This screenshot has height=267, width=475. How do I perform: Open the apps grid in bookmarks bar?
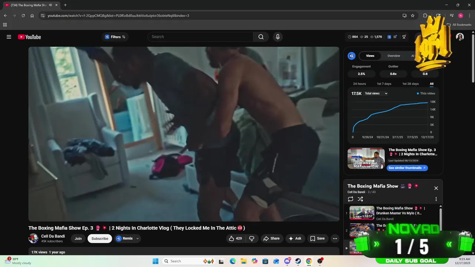point(5,25)
